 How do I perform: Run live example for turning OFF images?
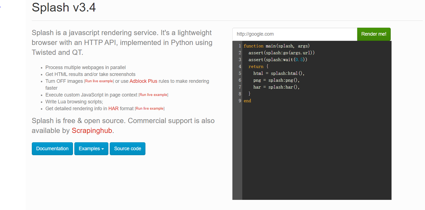point(99,81)
